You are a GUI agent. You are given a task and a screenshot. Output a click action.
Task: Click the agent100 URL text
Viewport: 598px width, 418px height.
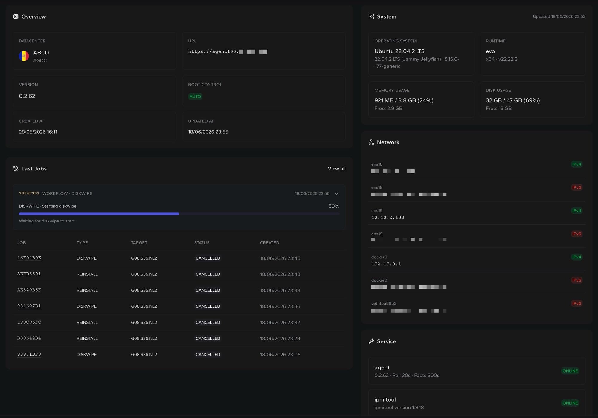coord(228,51)
